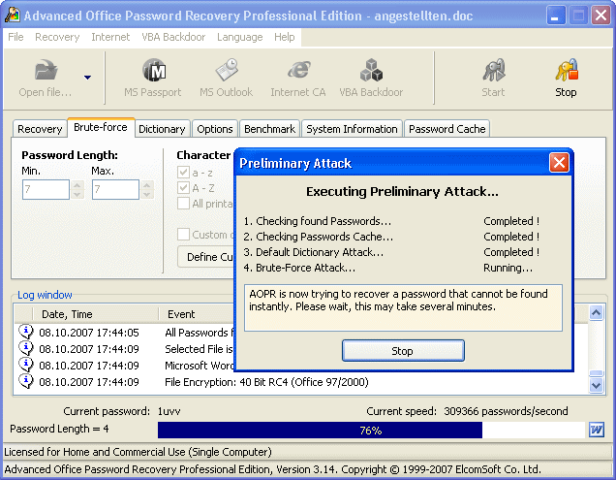Switch to the Dictionary tab
Viewport: 616px width, 480px height.
[162, 129]
